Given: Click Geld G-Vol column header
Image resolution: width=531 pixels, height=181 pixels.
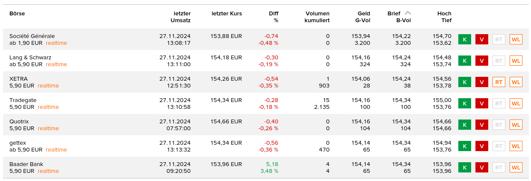Looking at the screenshot, I should point(363,17).
